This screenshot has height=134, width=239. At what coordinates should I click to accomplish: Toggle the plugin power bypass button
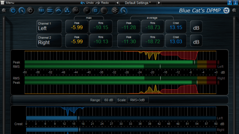click(13, 11)
